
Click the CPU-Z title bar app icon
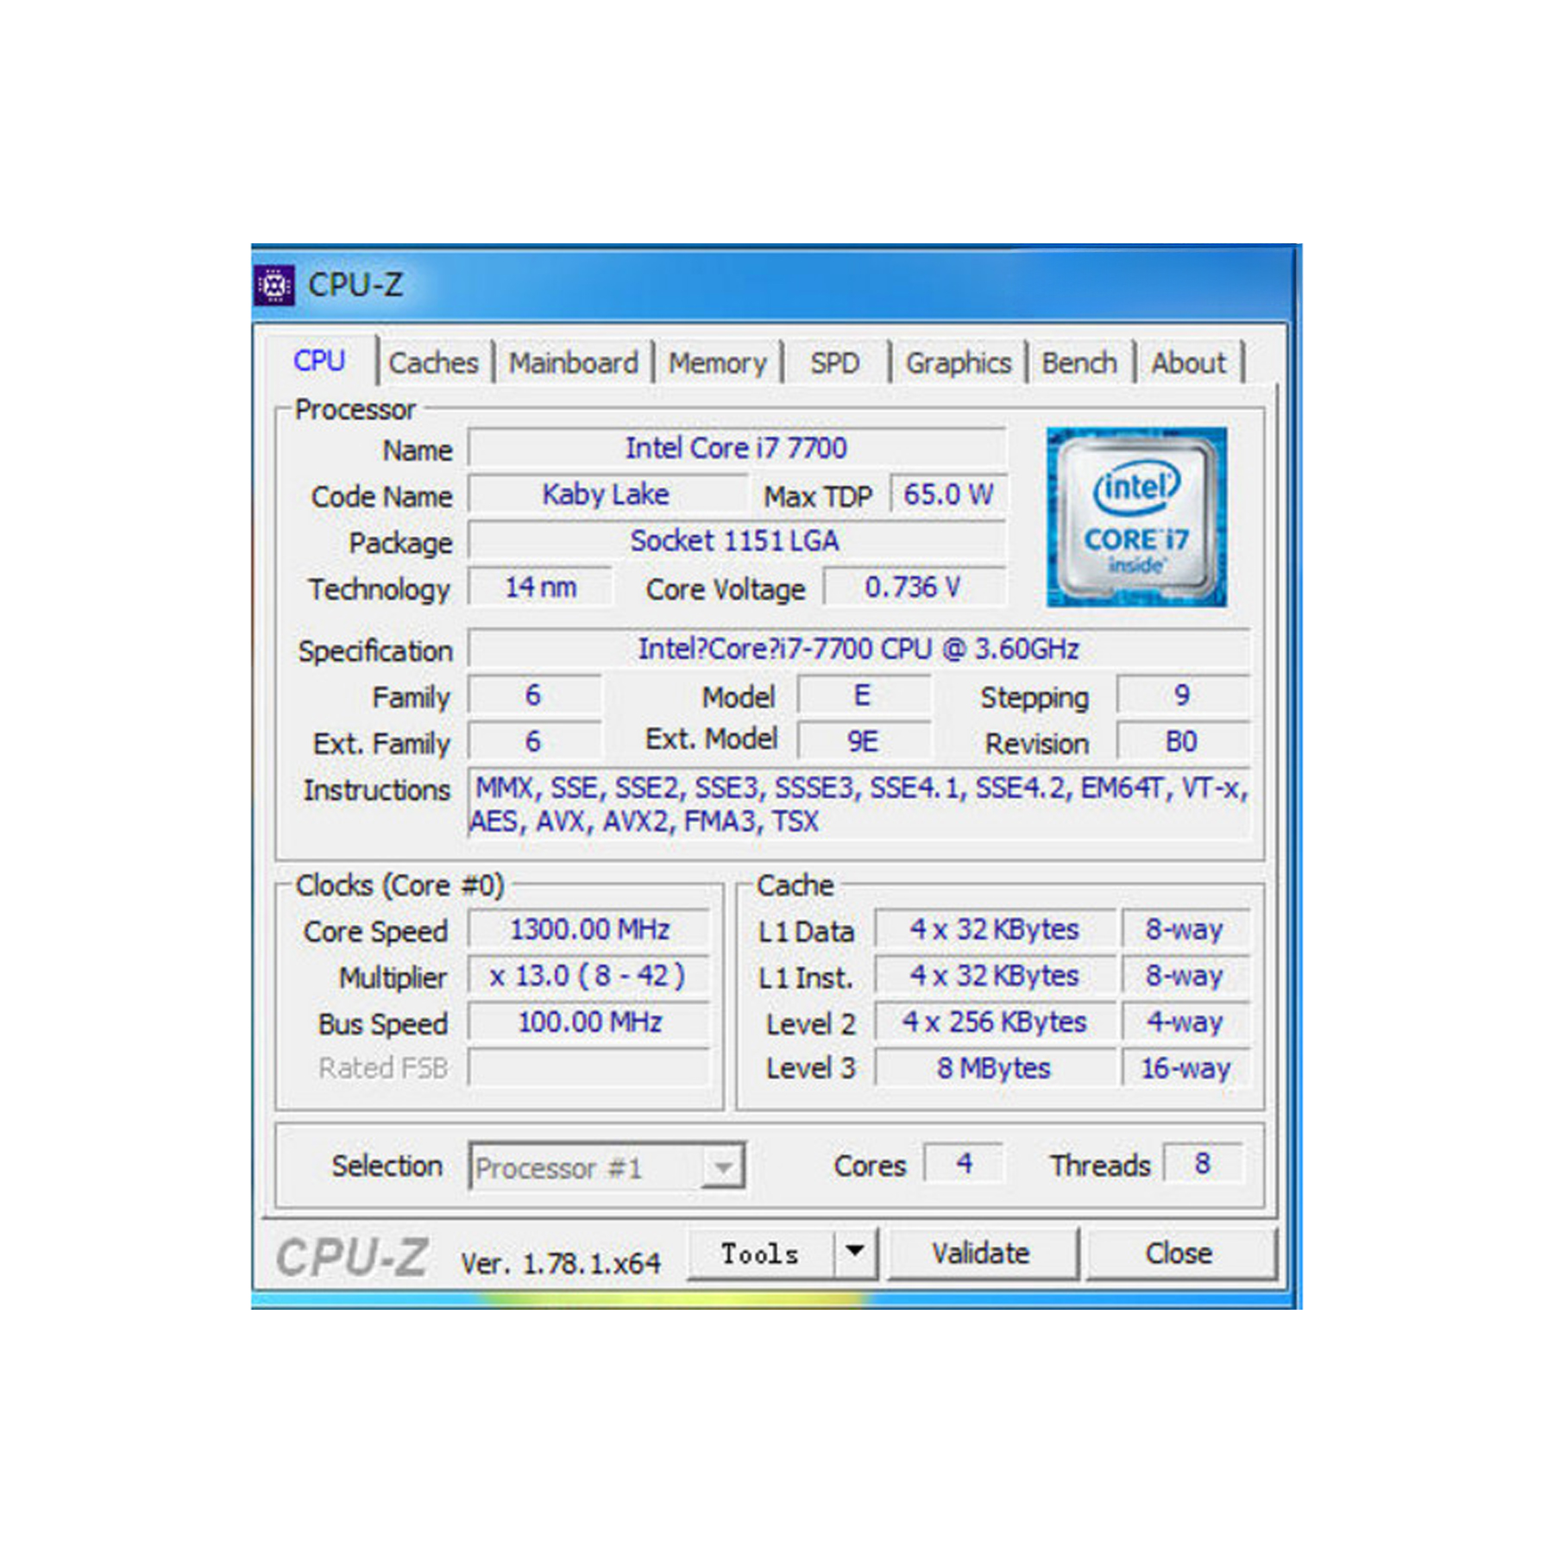(x=275, y=285)
